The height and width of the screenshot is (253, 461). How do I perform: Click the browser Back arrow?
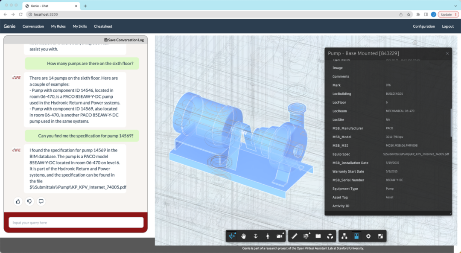coord(5,15)
